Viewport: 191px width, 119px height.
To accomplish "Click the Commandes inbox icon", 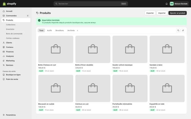I will click(4, 16).
